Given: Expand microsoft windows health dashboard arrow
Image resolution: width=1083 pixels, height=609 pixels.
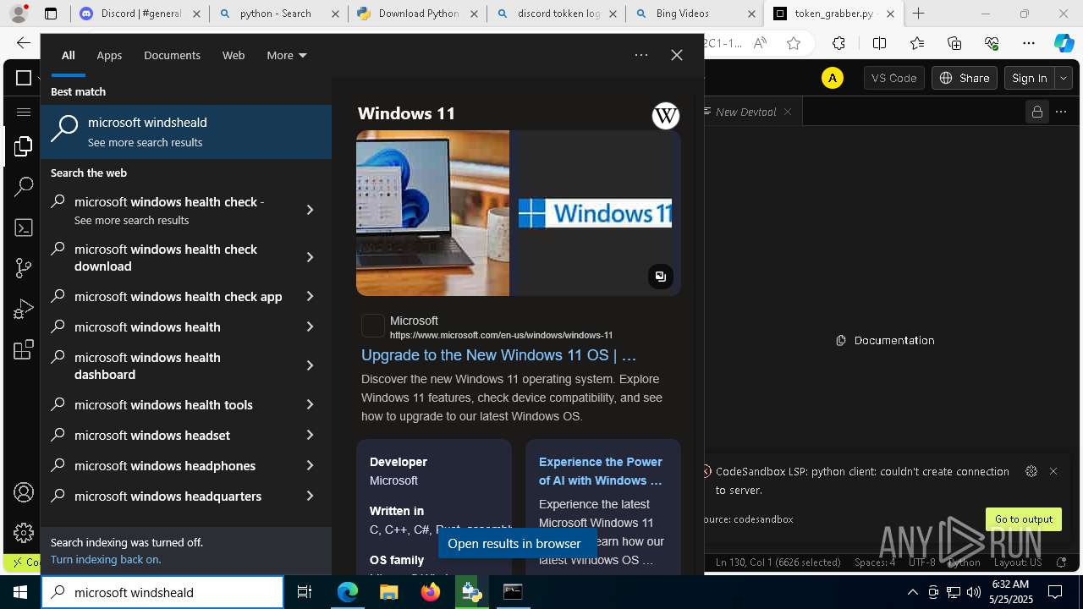Looking at the screenshot, I should (x=310, y=365).
